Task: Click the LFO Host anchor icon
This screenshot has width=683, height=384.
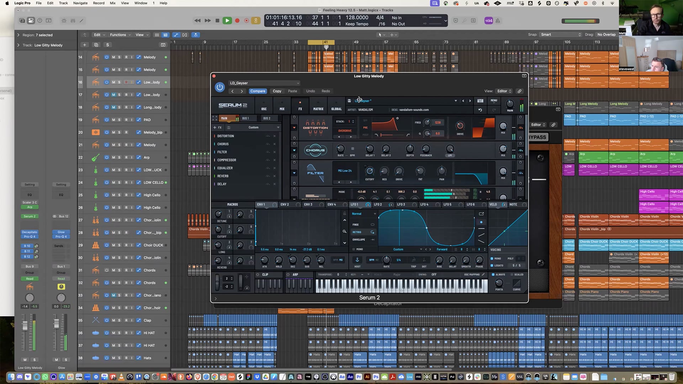Action: coord(358,260)
